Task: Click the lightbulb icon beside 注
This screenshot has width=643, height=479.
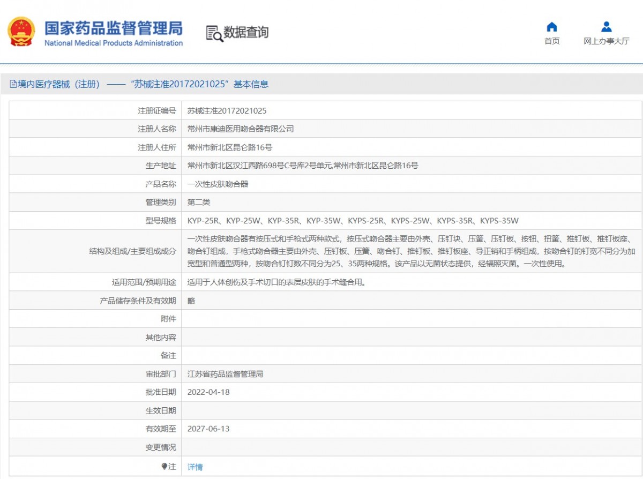Action: [x=165, y=467]
